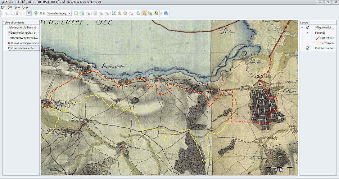The width and height of the screenshot is (339, 179).
Task: Collapse the 'Világörökségi t...' layer node
Action: point(302,28)
